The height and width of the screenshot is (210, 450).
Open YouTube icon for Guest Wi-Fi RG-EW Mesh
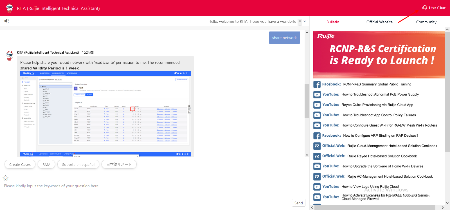click(x=317, y=125)
